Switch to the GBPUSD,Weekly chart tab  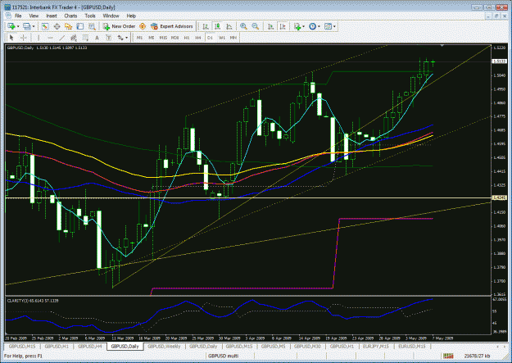[164, 347]
